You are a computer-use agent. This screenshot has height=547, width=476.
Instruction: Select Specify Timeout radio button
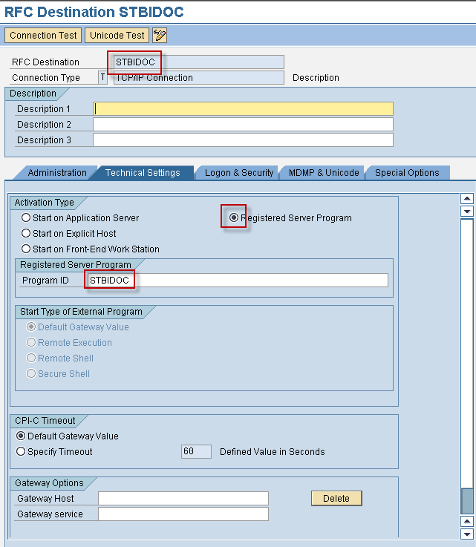click(x=21, y=451)
